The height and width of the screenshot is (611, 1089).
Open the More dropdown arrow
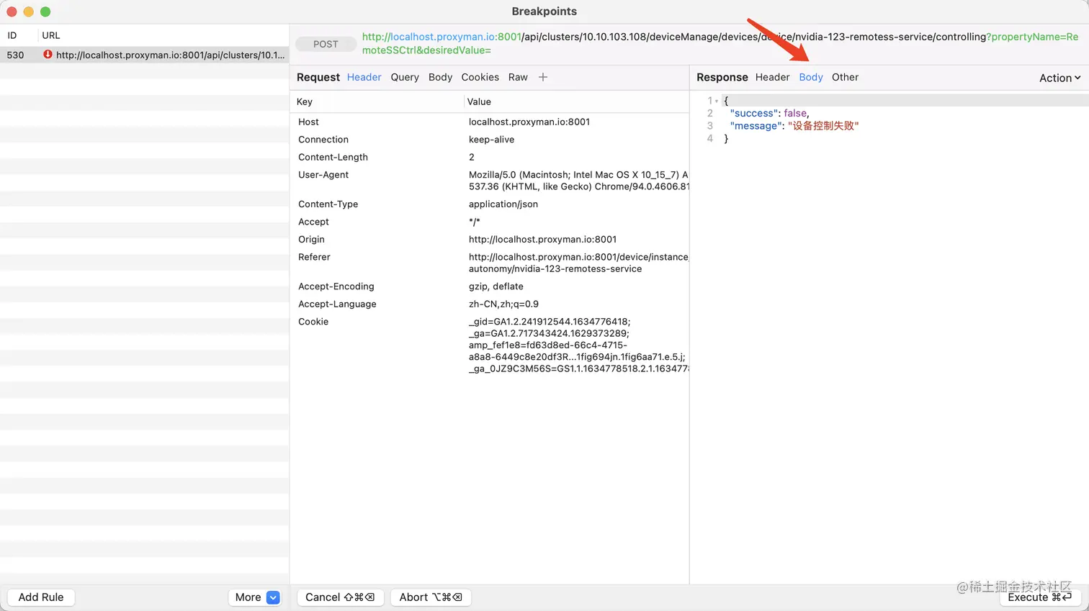click(x=273, y=597)
